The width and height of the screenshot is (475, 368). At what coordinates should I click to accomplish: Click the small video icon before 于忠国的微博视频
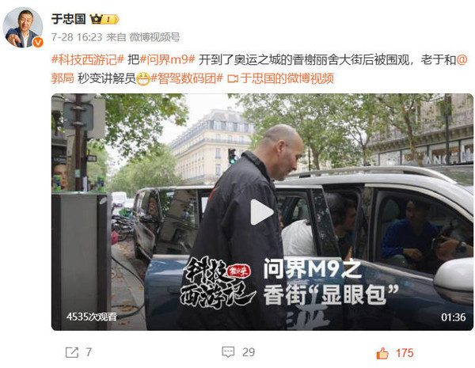click(x=233, y=79)
